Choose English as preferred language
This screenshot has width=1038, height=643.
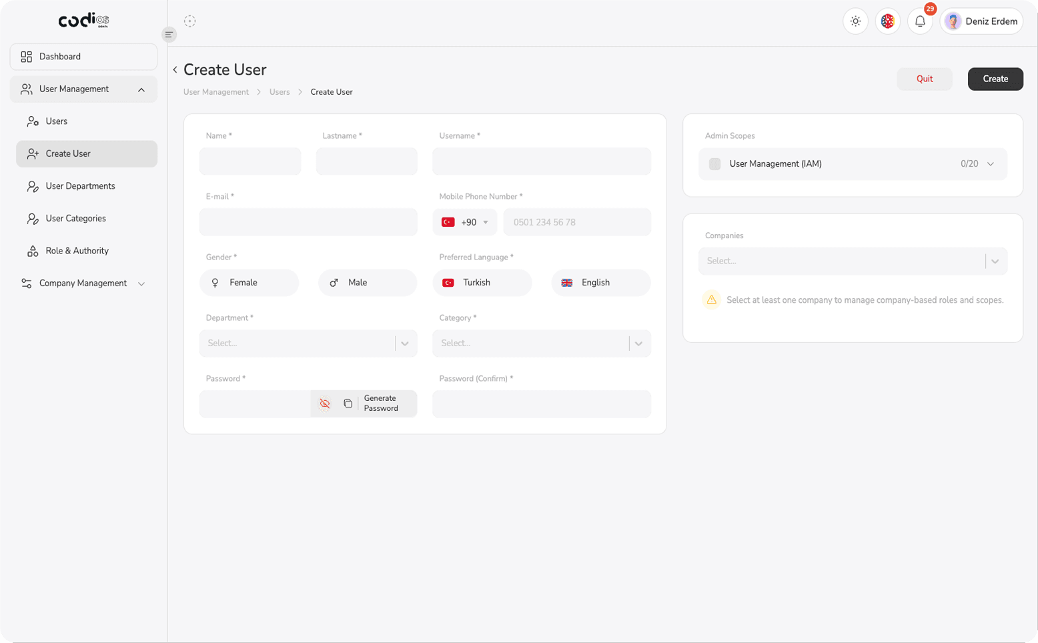pos(601,283)
